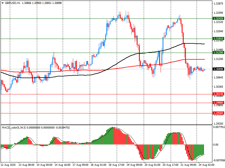Click the 18 Aug 01:00 time axis label
The width and height of the screenshot is (225, 168).
(98, 165)
